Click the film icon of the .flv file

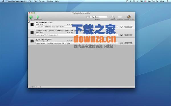coord(32,33)
